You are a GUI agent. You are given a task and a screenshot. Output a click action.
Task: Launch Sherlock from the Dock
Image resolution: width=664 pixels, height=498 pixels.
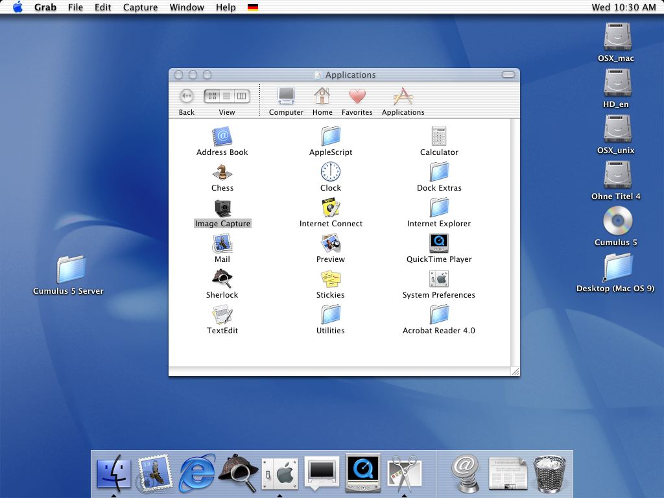click(239, 473)
